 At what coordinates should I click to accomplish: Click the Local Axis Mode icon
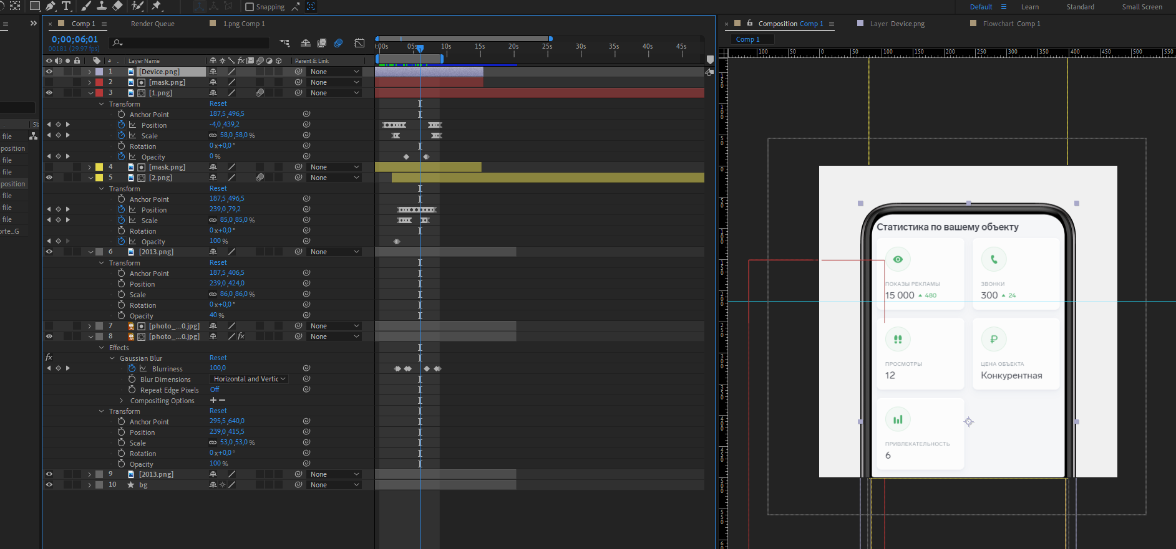(200, 6)
